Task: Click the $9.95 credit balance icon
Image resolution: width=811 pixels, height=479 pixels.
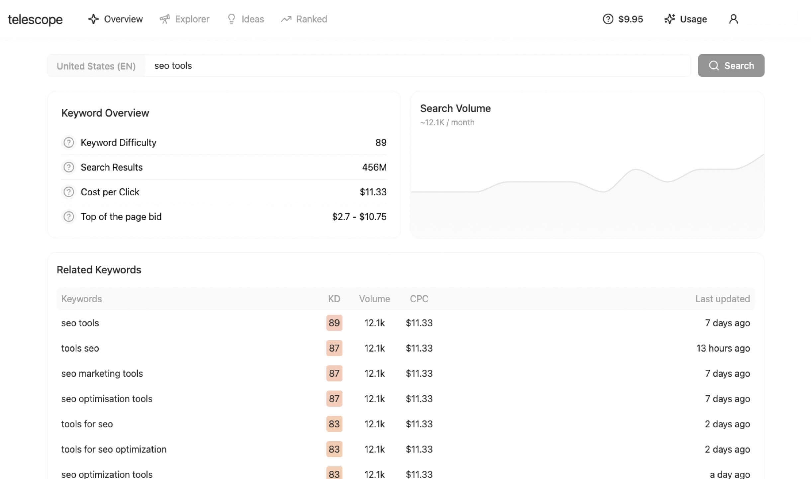Action: (608, 19)
